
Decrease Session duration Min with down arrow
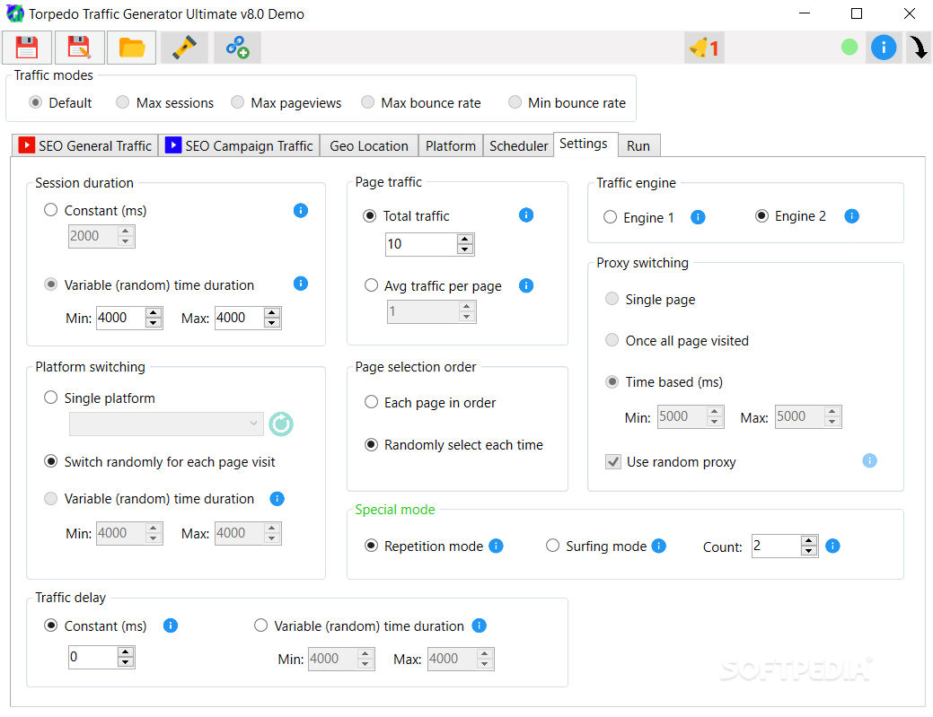tap(154, 323)
